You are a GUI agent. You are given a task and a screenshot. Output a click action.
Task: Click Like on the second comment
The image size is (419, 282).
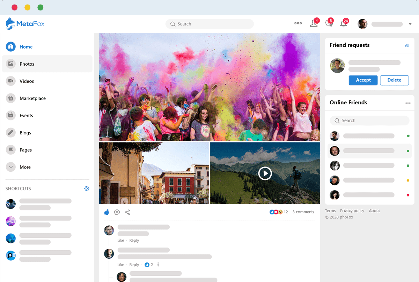tap(121, 265)
